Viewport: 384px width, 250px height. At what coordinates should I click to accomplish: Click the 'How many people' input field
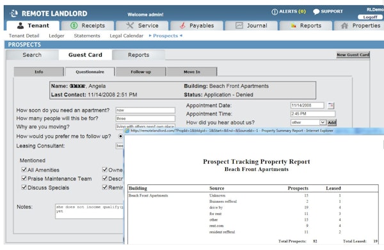(x=145, y=119)
